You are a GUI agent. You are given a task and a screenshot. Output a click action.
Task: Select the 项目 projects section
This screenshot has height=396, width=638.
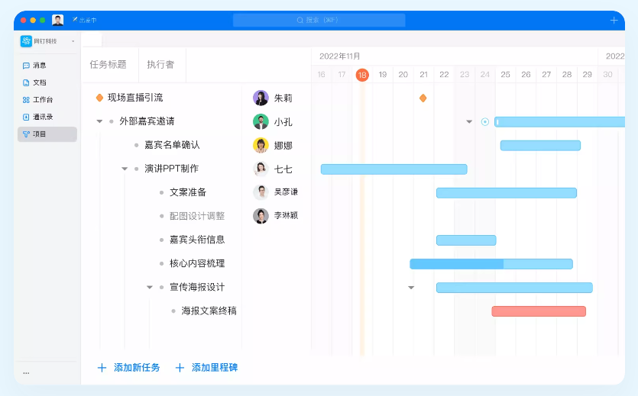47,134
